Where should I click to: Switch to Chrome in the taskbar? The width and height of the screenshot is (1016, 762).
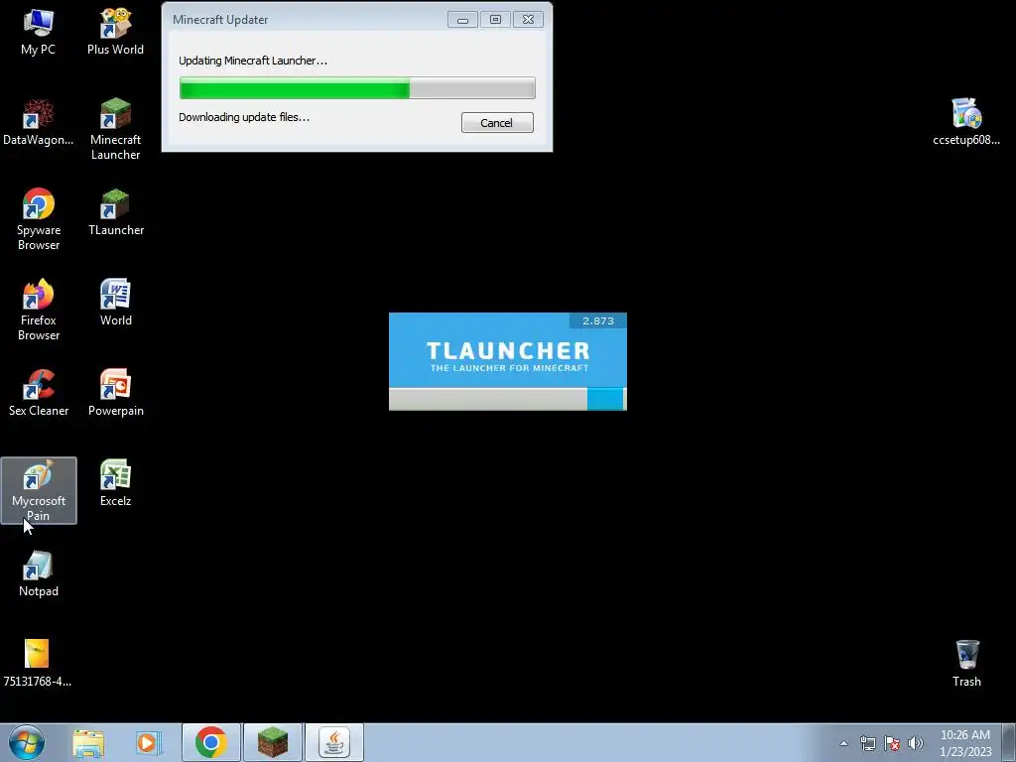211,742
